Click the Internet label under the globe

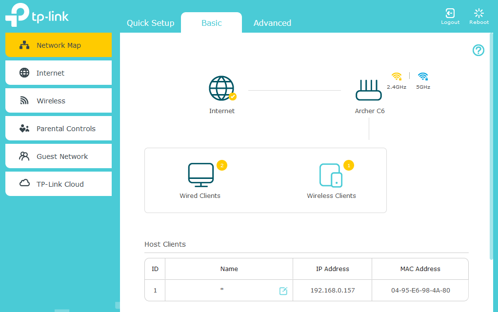click(x=222, y=111)
